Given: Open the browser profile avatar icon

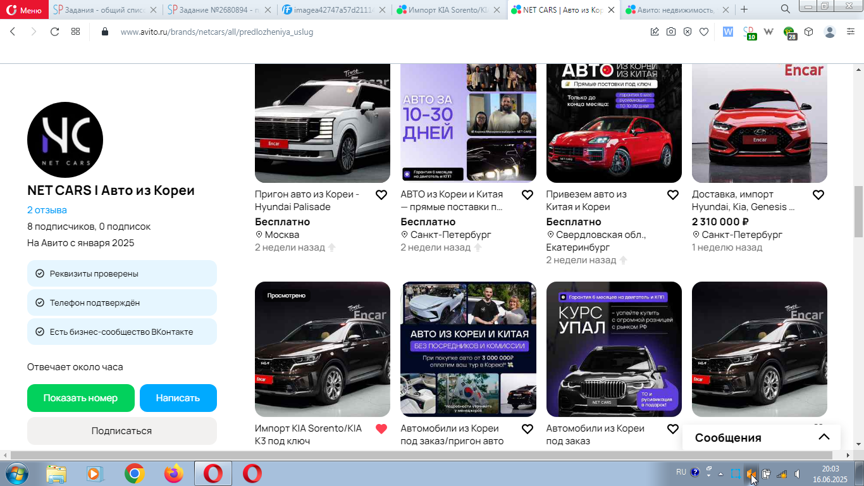Looking at the screenshot, I should [830, 32].
